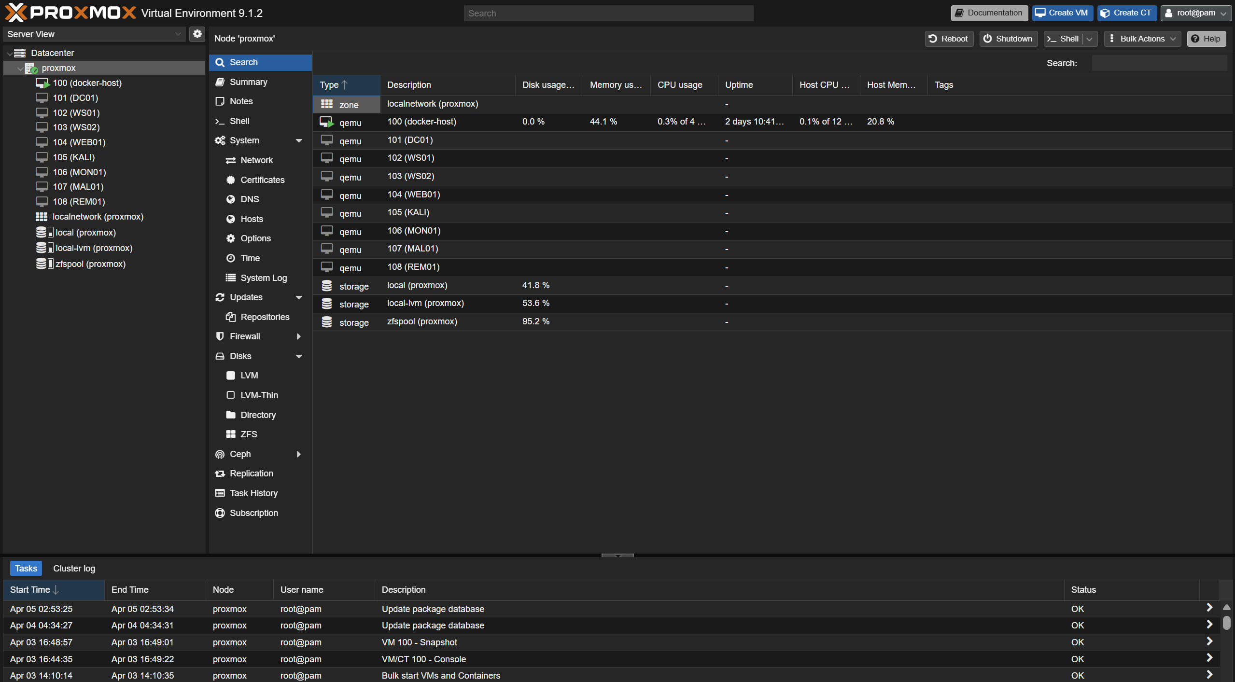The width and height of the screenshot is (1235, 682).
Task: Open the Create VM dialog
Action: click(1061, 13)
